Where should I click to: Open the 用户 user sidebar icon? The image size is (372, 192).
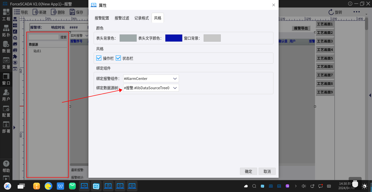tap(6, 95)
